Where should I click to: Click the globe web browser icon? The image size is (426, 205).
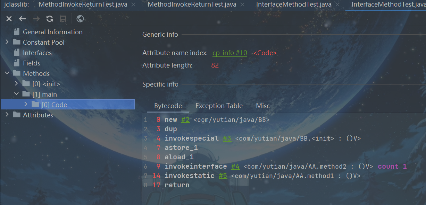click(x=80, y=19)
